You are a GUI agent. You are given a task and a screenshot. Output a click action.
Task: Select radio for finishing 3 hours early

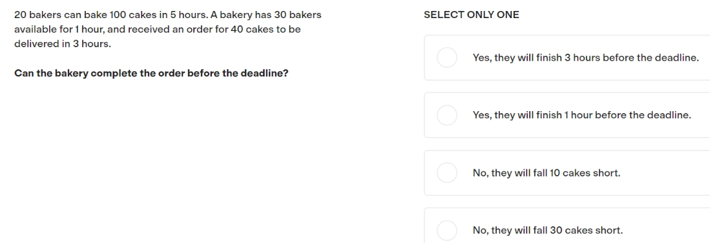pyautogui.click(x=447, y=58)
